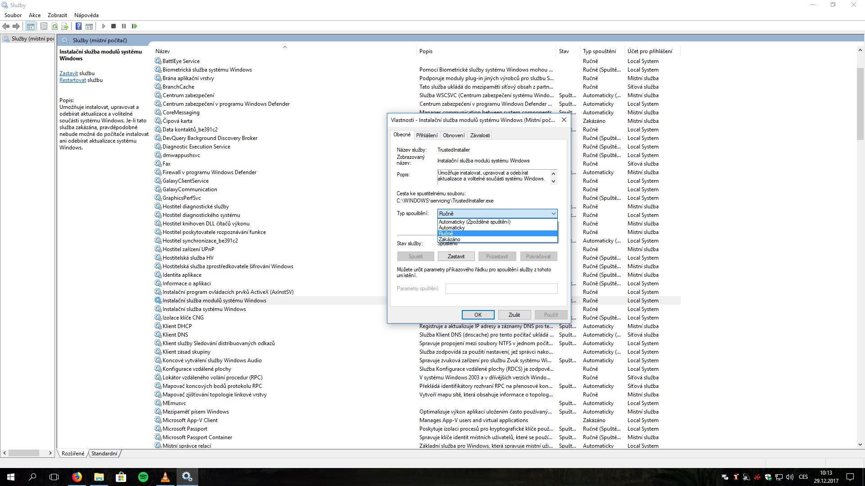865x486 pixels.
Task: Switch to the Závislosti tab
Action: [x=480, y=135]
